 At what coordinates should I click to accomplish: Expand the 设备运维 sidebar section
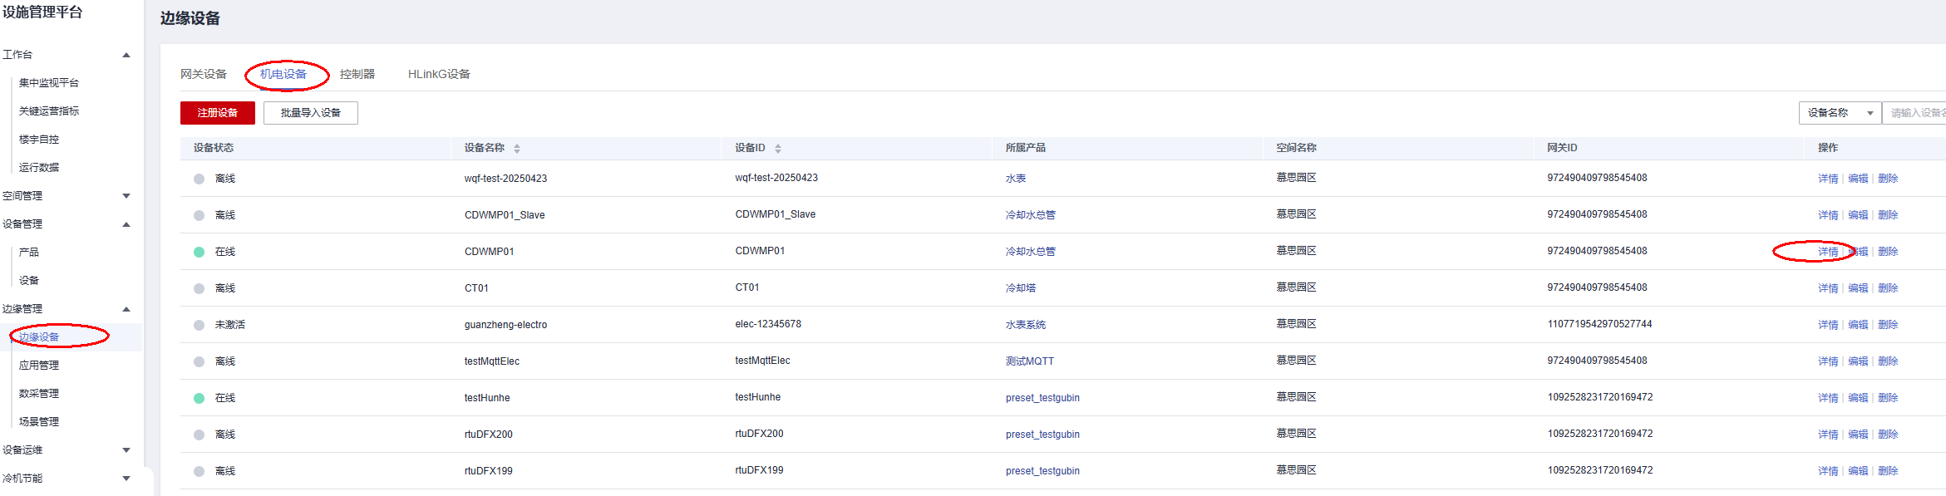click(126, 450)
